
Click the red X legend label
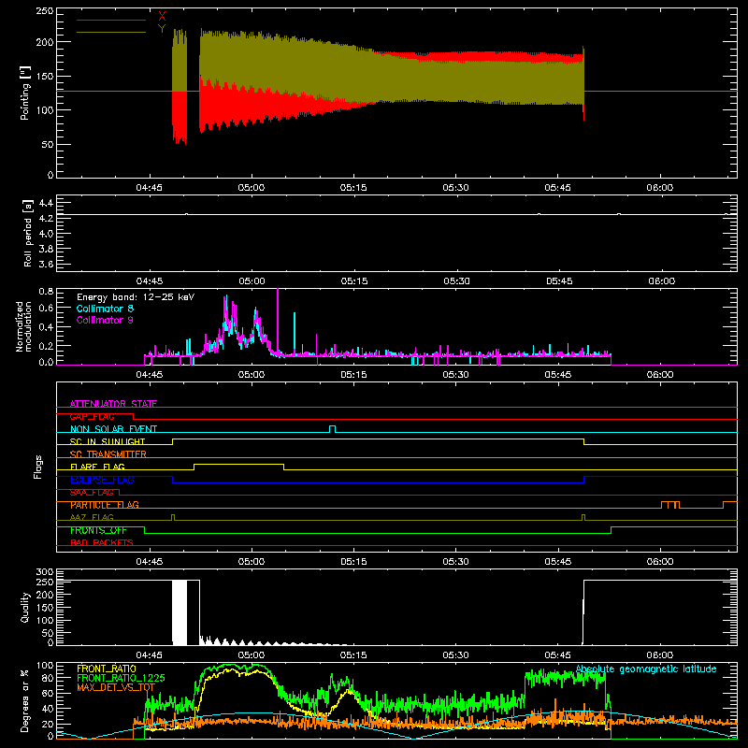pos(162,17)
